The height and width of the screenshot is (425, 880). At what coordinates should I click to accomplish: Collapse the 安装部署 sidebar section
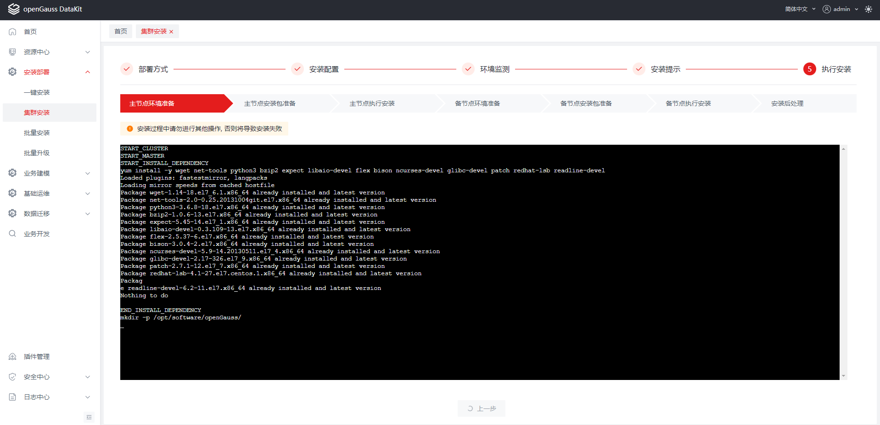(x=87, y=72)
